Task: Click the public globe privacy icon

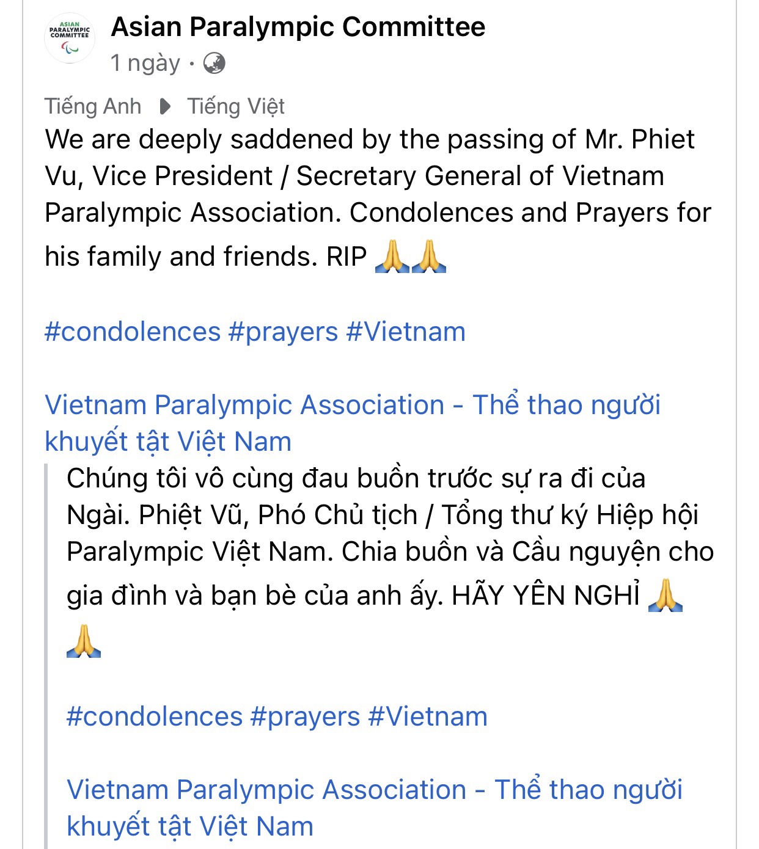Action: click(214, 63)
